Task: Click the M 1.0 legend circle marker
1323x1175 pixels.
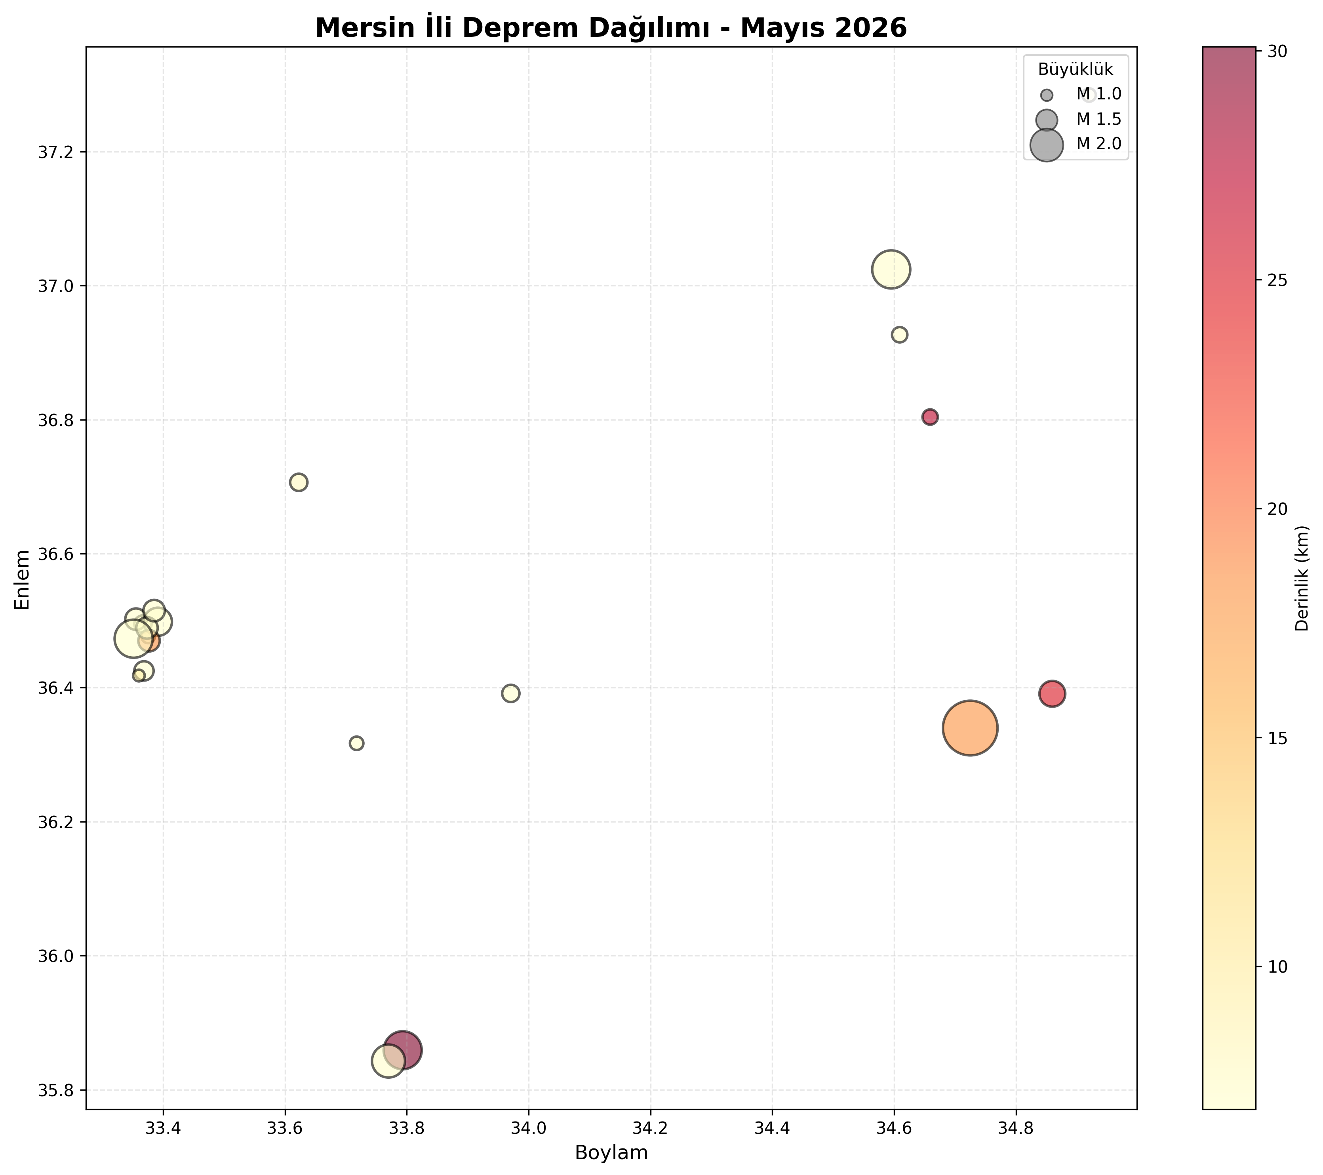Action: [1047, 95]
